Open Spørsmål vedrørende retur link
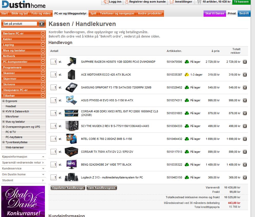Screen dimensions: 255x217 [22, 162]
